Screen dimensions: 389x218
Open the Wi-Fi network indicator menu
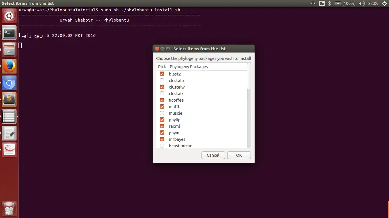coord(313,3)
